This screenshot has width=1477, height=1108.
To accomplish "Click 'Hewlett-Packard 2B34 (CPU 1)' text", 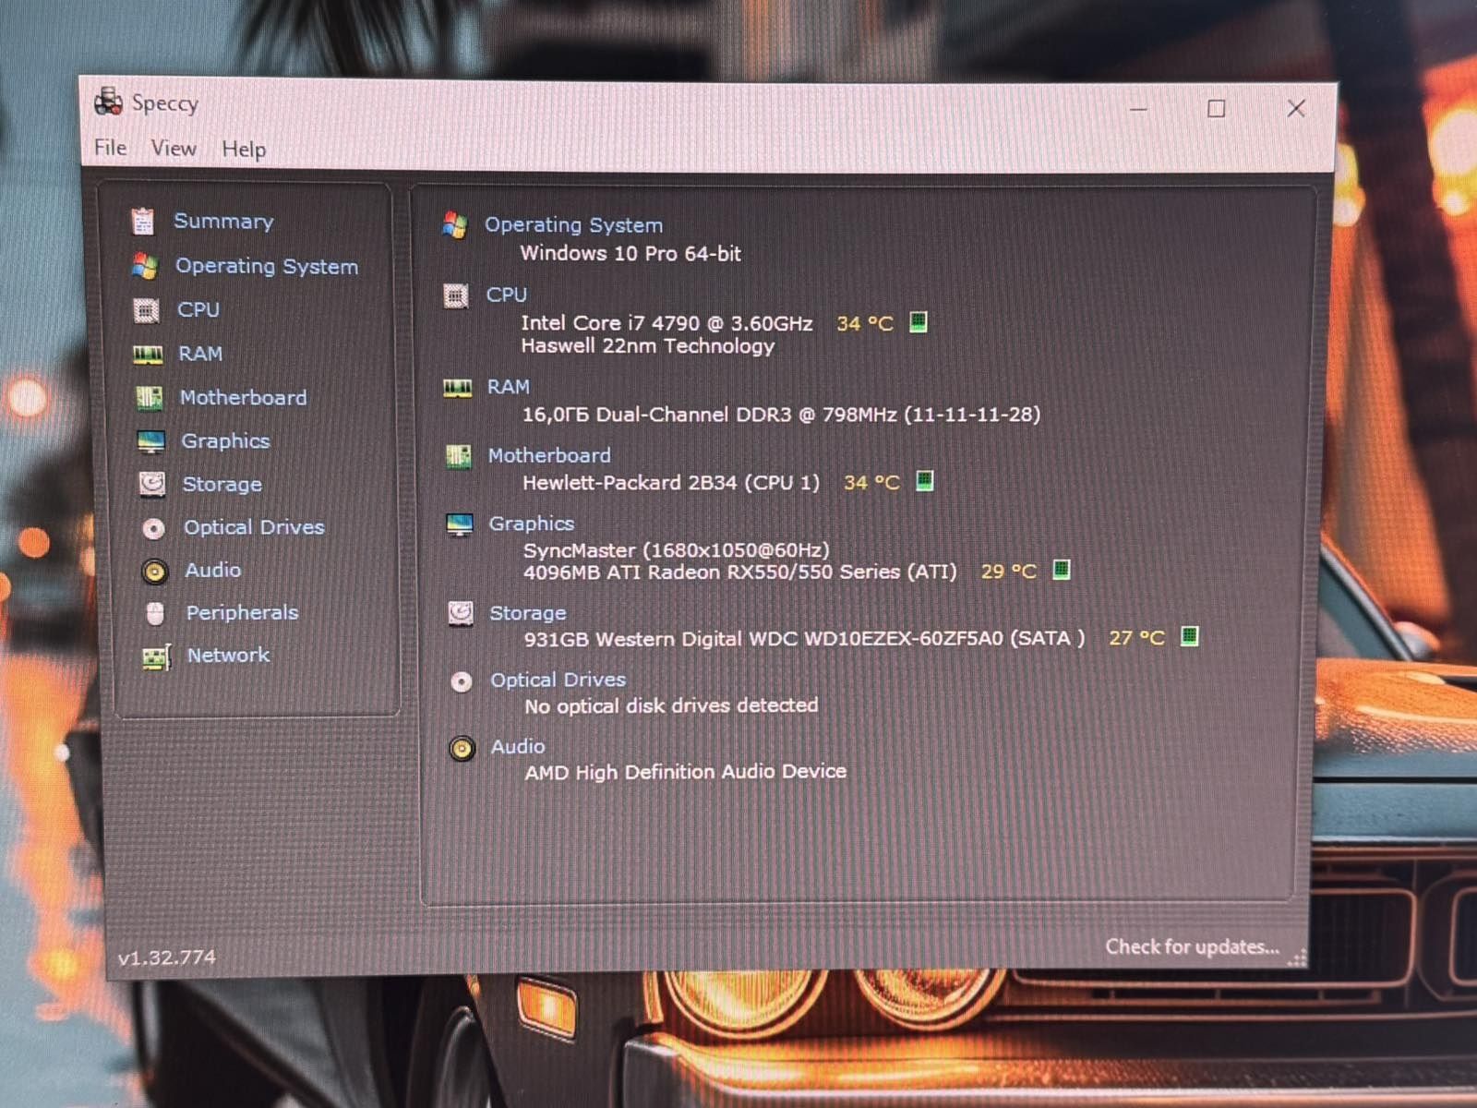I will [671, 483].
